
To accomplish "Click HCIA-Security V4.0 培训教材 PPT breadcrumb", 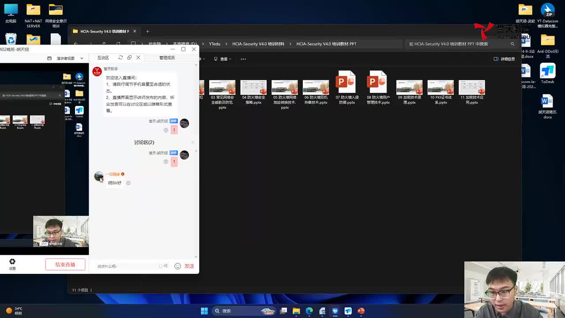I will coord(326,44).
